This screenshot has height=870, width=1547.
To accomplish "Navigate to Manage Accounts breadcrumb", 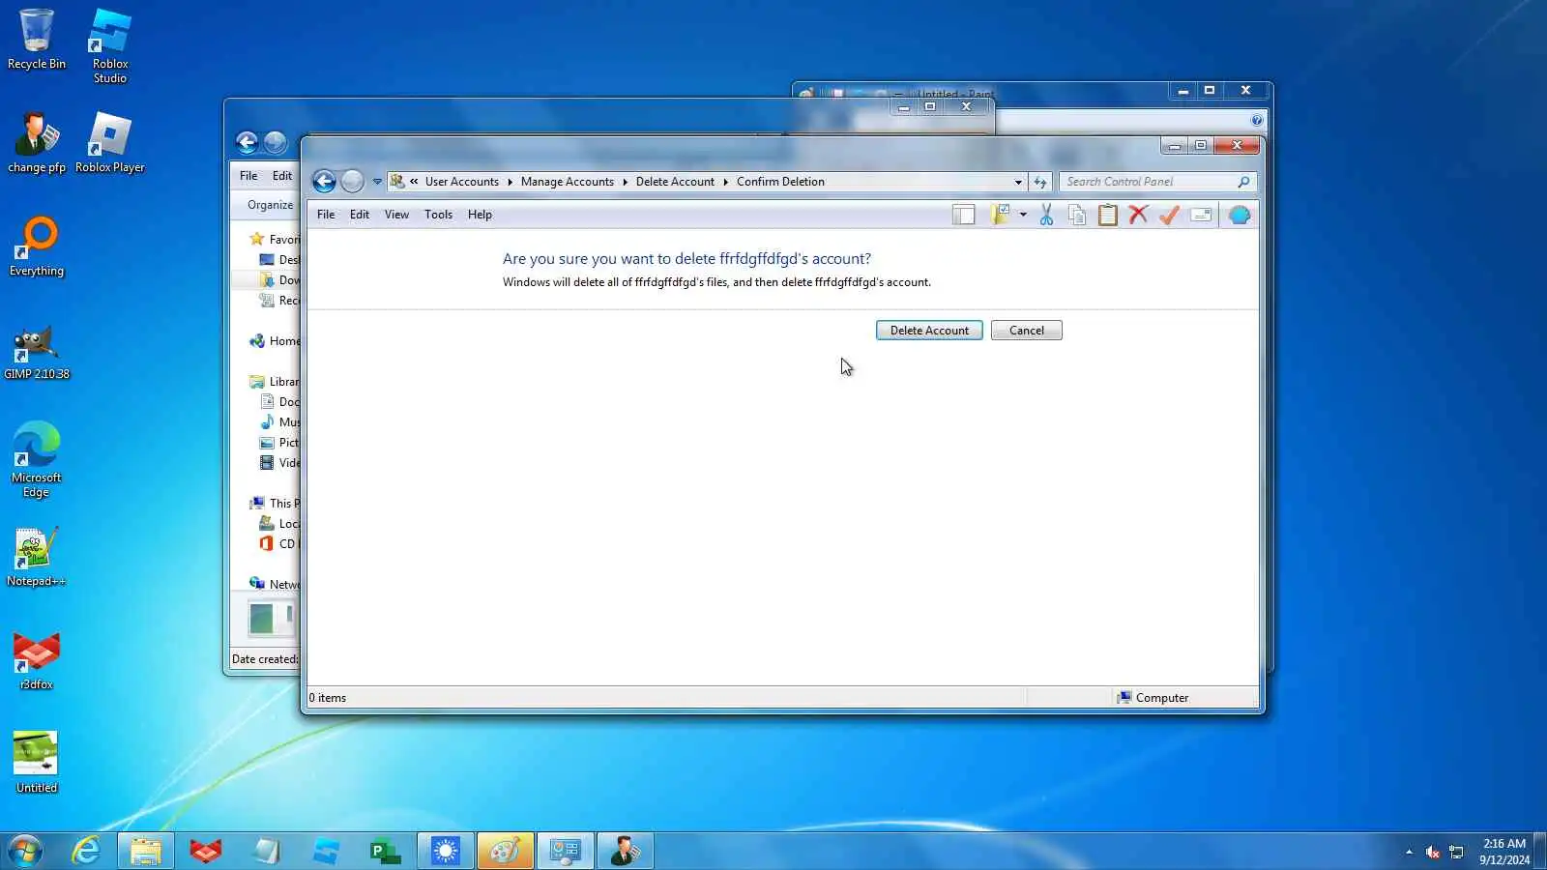I will click(568, 182).
